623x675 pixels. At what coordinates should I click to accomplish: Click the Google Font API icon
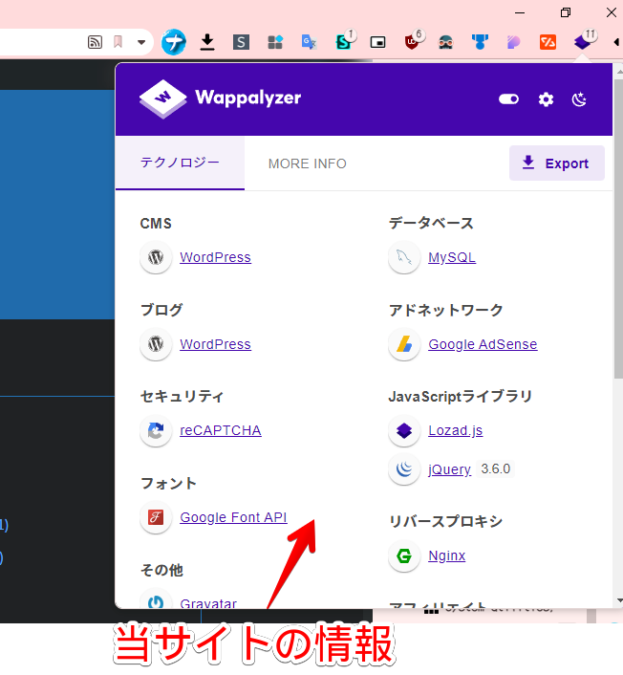click(156, 517)
